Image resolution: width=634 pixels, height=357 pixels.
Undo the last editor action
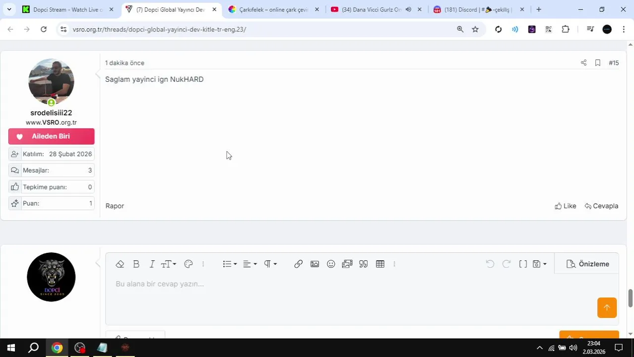point(490,264)
